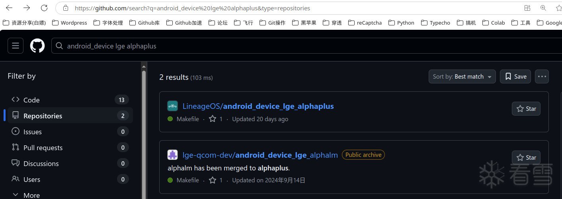Open the browser zoom magnifier icon
562x199 pixels.
point(543,8)
